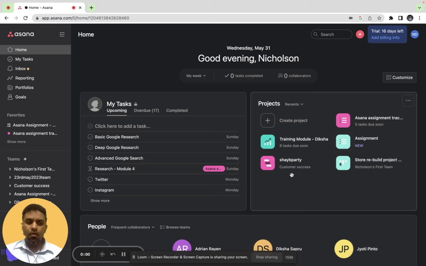Mark Basic Google Research complete
This screenshot has height=266, width=426.
click(90, 137)
